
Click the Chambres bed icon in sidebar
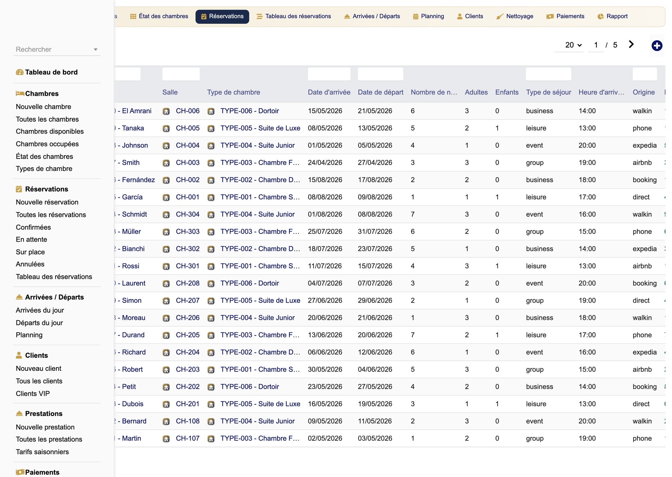20,93
